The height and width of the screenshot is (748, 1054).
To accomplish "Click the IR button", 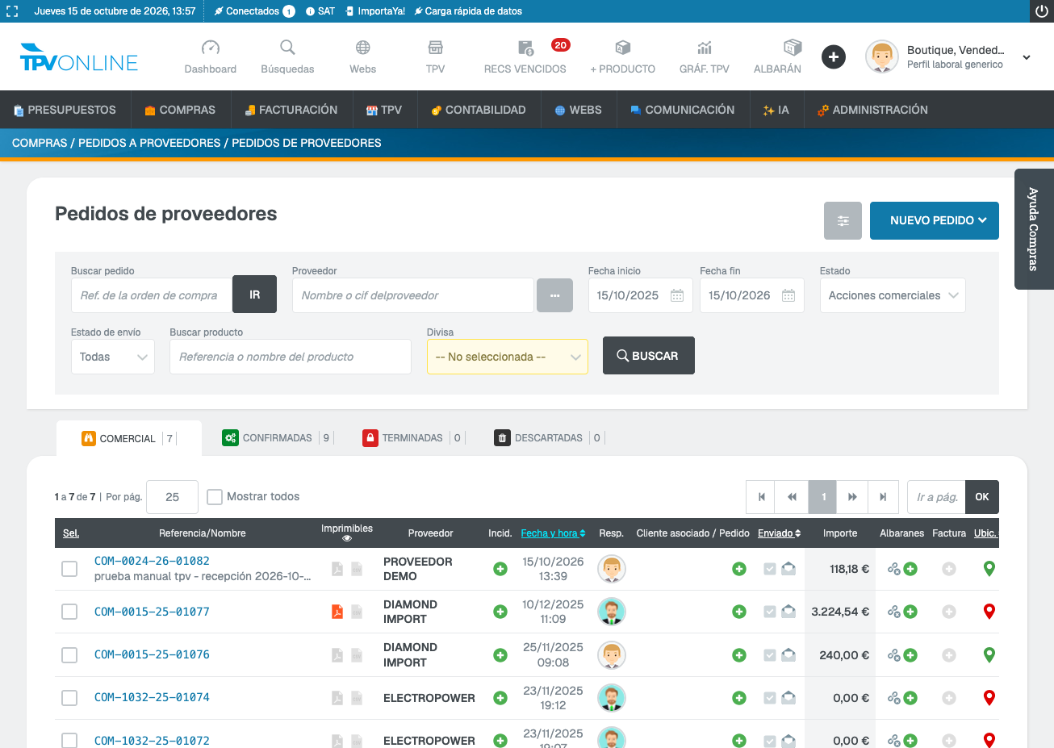I will [x=254, y=295].
